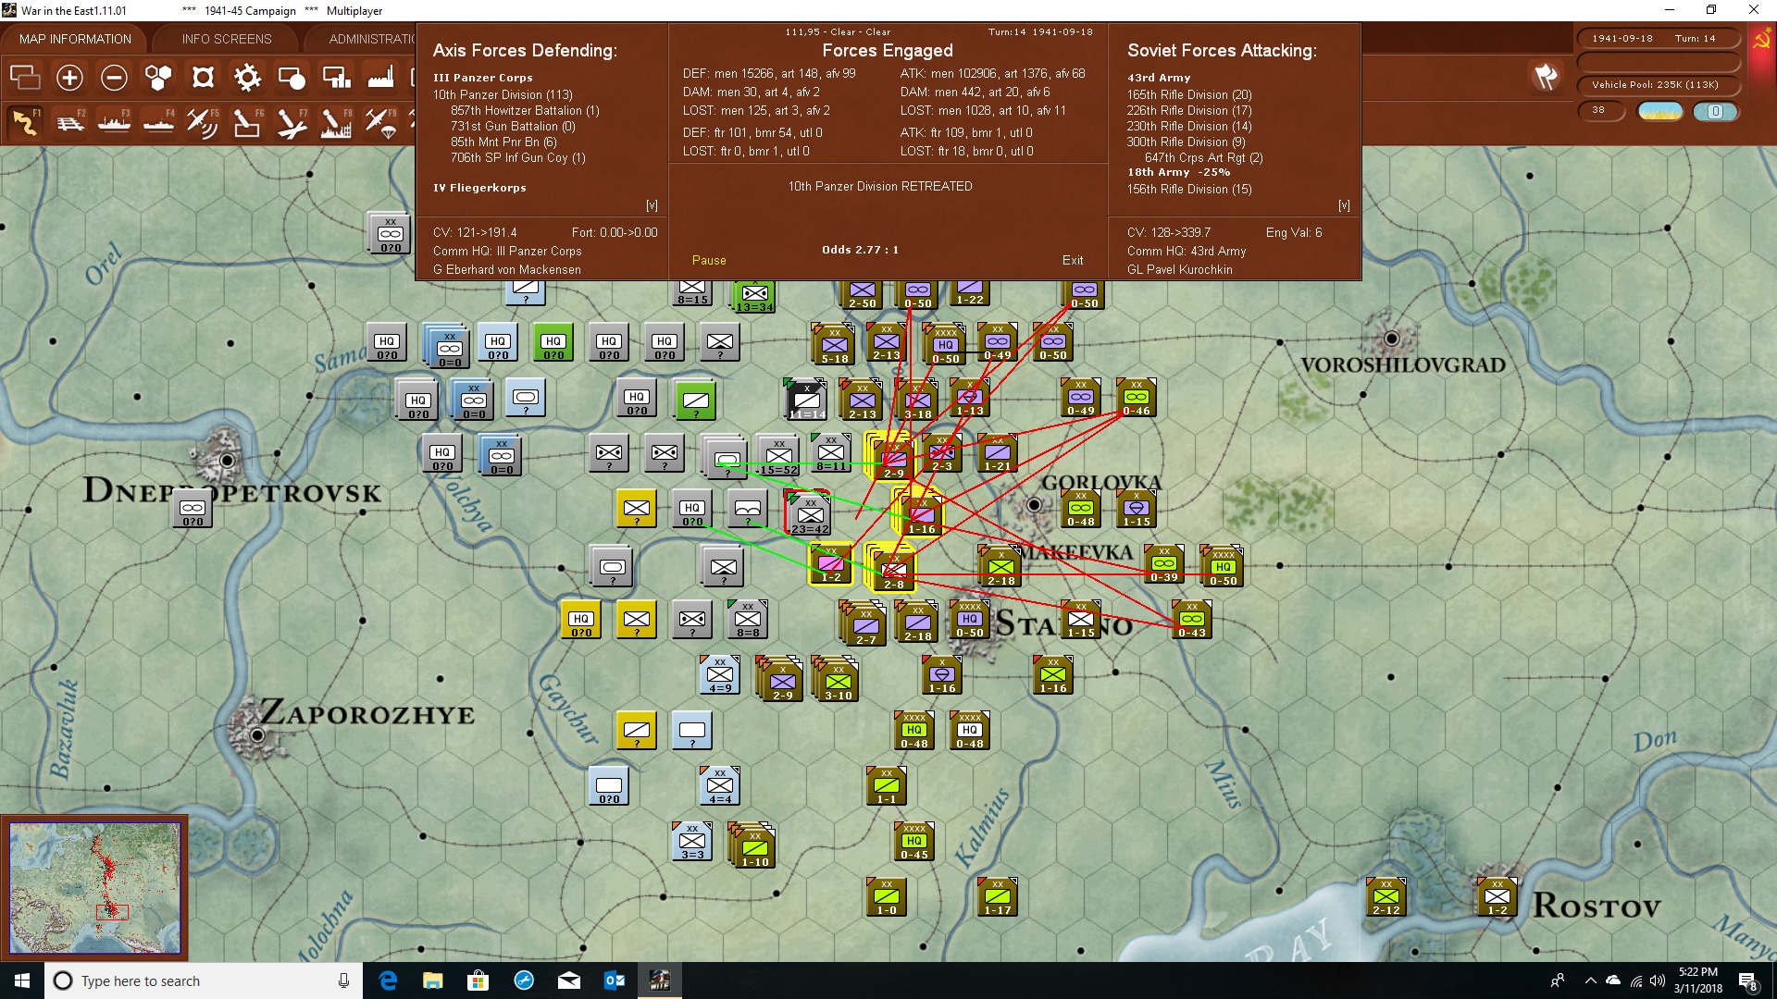Open Microsoft Edge from the taskbar
This screenshot has height=999, width=1777.
coord(388,980)
